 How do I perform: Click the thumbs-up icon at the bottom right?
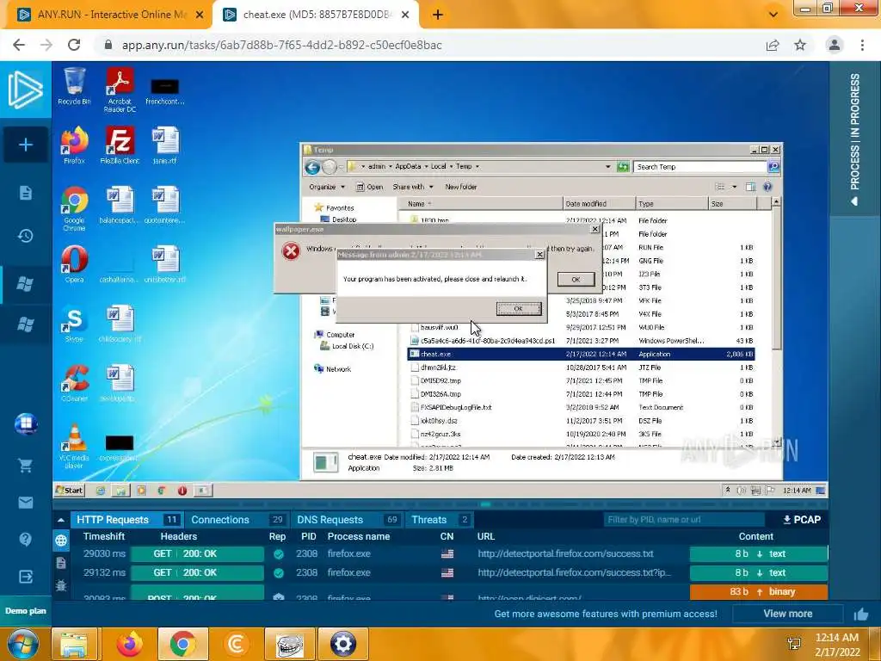(x=860, y=615)
